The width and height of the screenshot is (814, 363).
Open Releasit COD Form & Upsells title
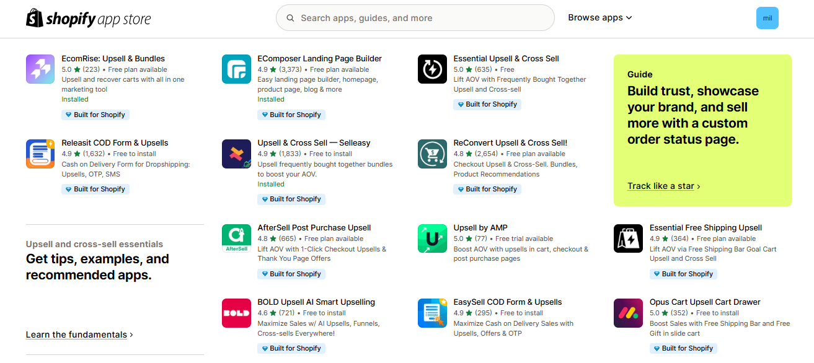coord(115,143)
